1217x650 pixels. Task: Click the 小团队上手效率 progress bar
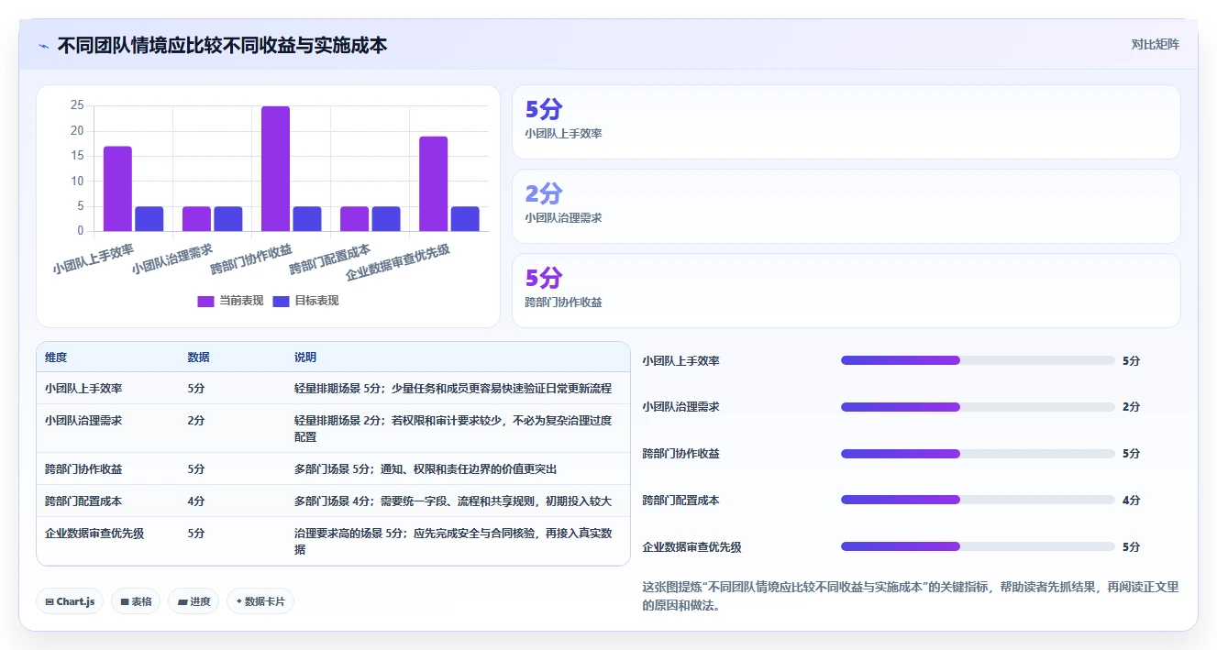978,360
